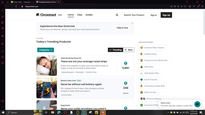Open the sidebar cube extensions icon

[3, 57]
